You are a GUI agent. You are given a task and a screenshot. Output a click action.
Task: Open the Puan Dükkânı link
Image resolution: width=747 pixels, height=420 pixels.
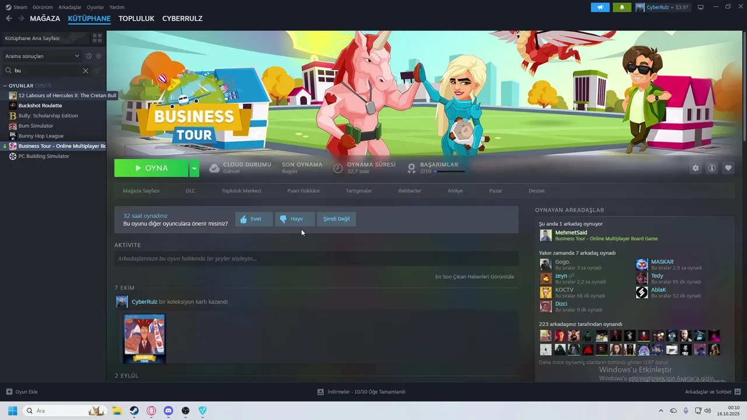[x=303, y=191]
